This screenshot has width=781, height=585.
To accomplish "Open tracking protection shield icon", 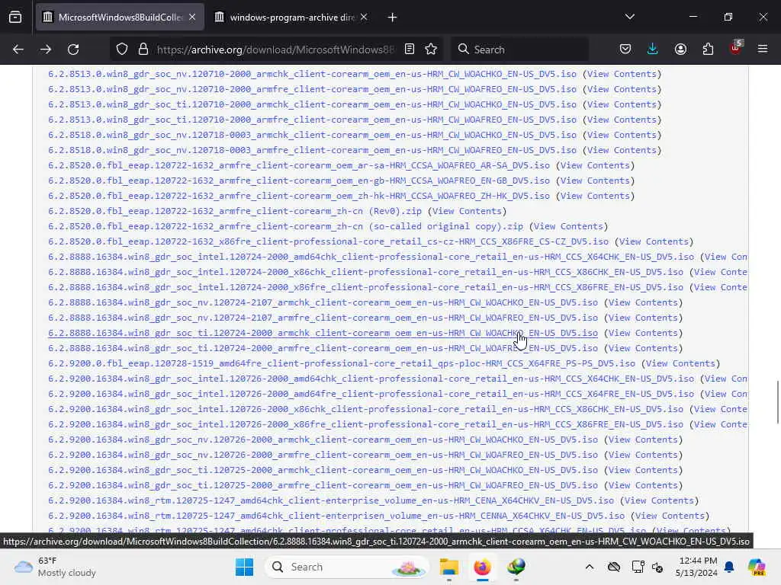I will pos(122,50).
